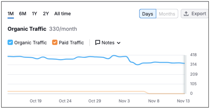Switch chart granularity to Days
Viewport: 210px width, 108px height.
coord(148,14)
